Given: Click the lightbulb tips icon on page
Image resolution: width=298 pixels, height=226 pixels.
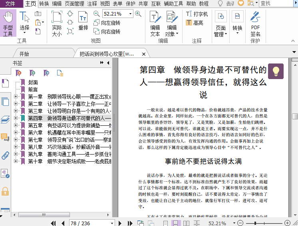Looking at the screenshot, I should tap(276, 71).
